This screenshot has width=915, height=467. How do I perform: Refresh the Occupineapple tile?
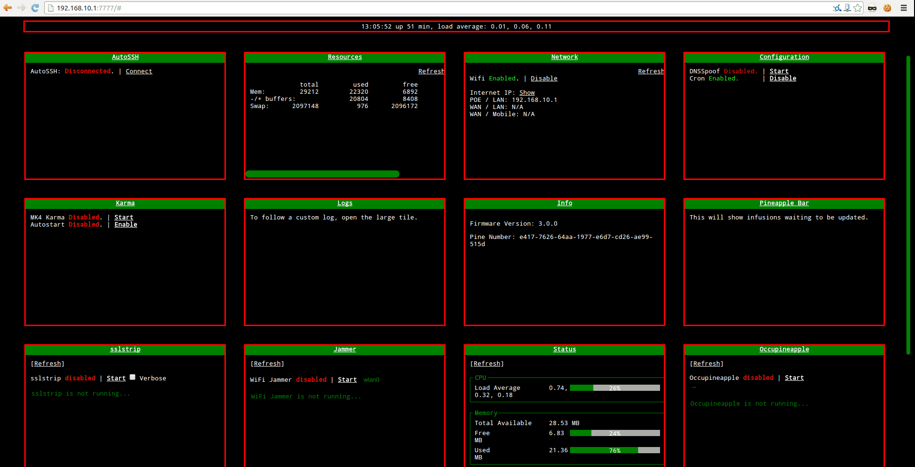[707, 364]
